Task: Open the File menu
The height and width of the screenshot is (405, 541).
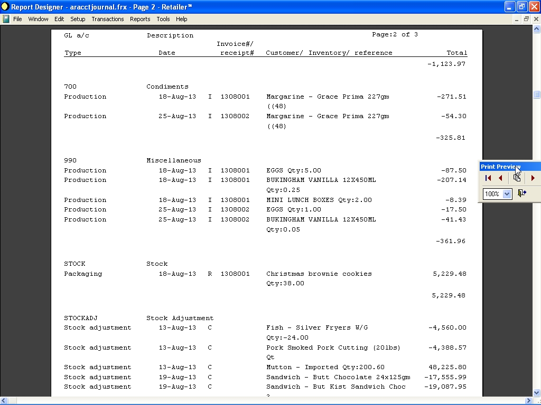Action: pos(17,19)
